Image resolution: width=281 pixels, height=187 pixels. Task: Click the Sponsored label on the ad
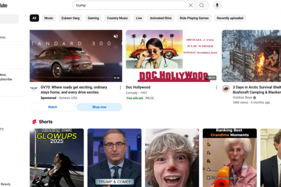coord(49,98)
